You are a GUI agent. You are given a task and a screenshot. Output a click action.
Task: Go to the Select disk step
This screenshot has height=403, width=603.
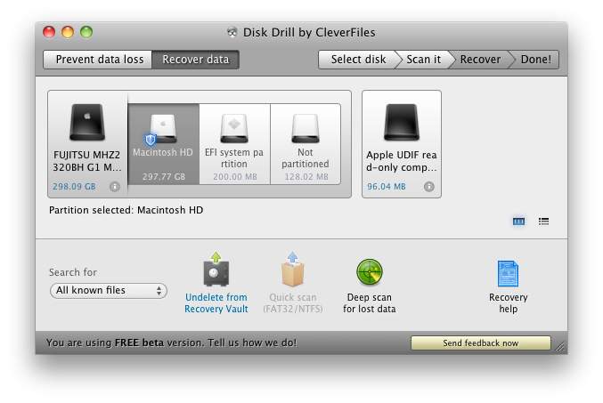(x=358, y=60)
